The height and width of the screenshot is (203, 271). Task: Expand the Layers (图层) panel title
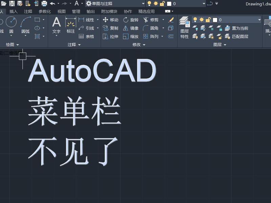click(x=220, y=45)
